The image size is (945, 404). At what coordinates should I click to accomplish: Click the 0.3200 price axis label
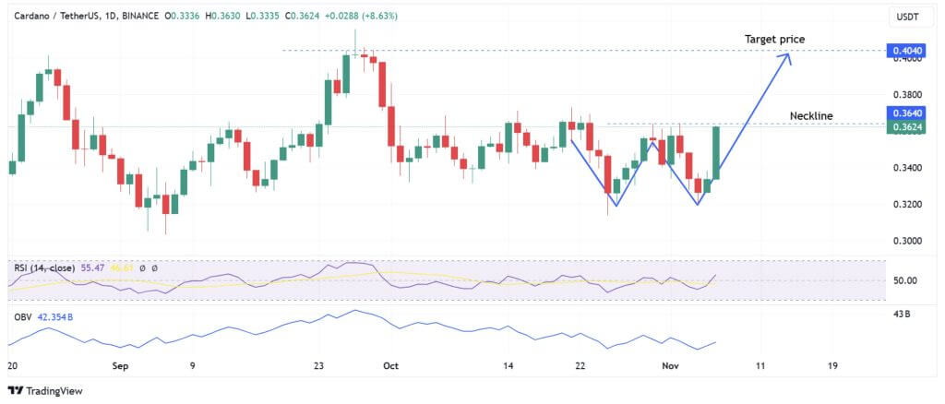pyautogui.click(x=907, y=204)
